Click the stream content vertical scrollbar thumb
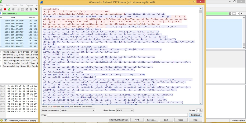Screen dimensions: 246x123 pyautogui.click(x=201, y=11)
